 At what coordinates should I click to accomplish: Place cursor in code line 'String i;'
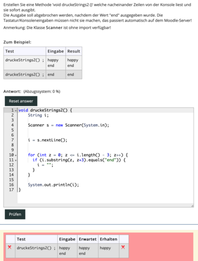[38, 115]
